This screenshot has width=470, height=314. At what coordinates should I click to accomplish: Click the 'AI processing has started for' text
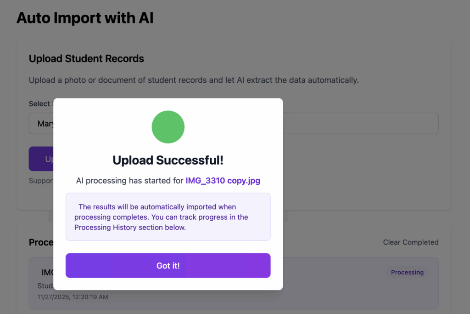click(x=130, y=181)
